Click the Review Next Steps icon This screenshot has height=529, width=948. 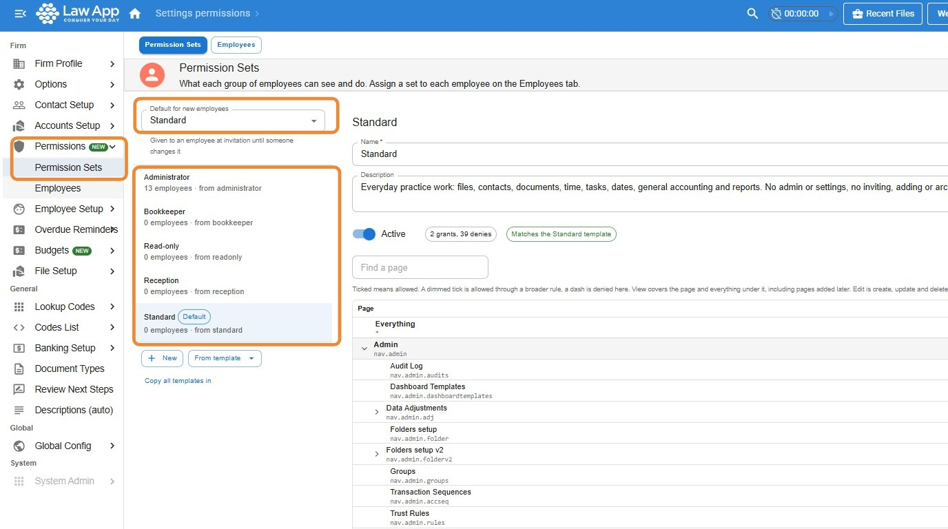(19, 389)
